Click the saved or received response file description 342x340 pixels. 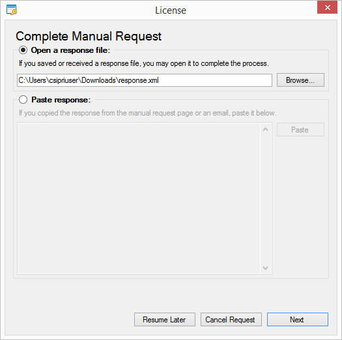coord(144,63)
